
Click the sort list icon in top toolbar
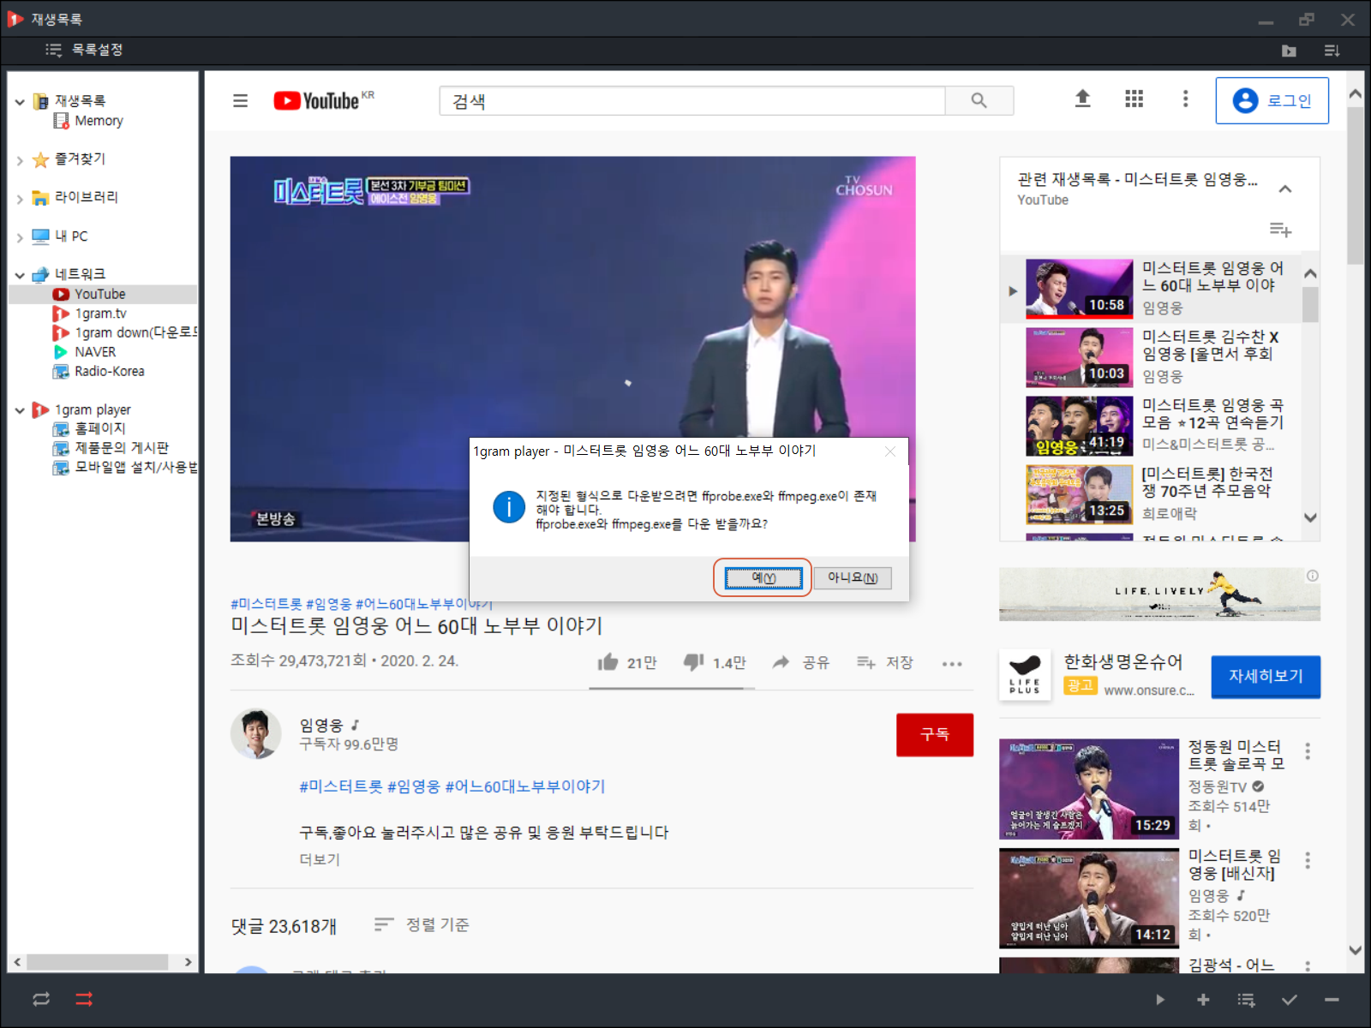tap(1332, 51)
